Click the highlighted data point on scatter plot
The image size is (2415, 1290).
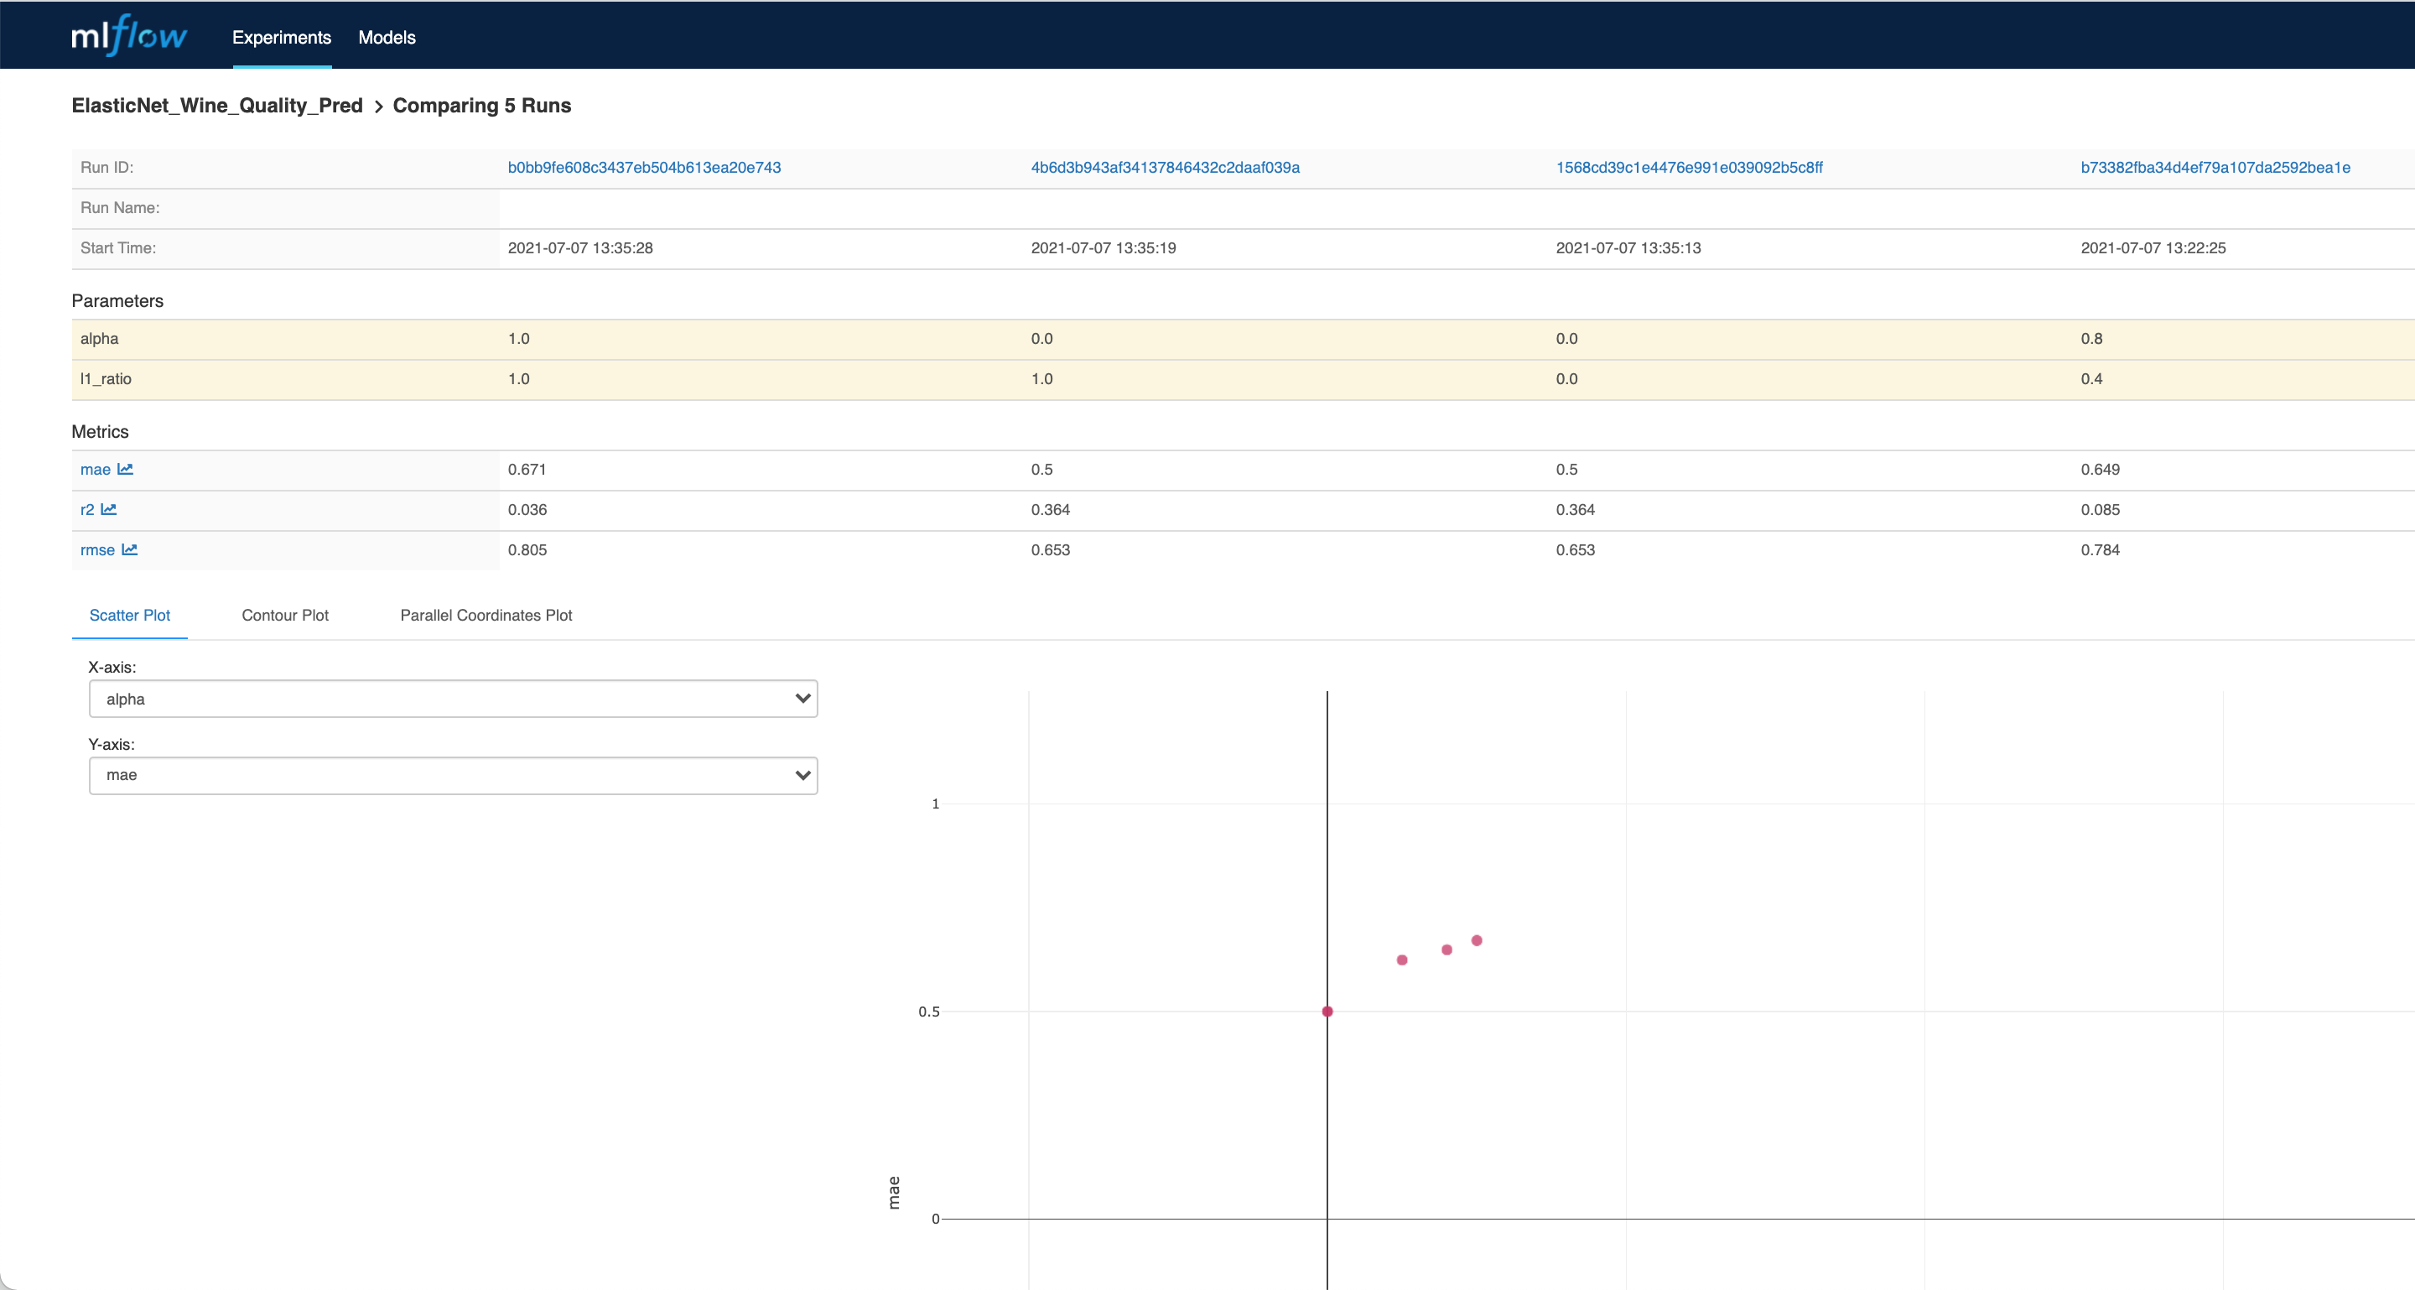point(1327,1010)
